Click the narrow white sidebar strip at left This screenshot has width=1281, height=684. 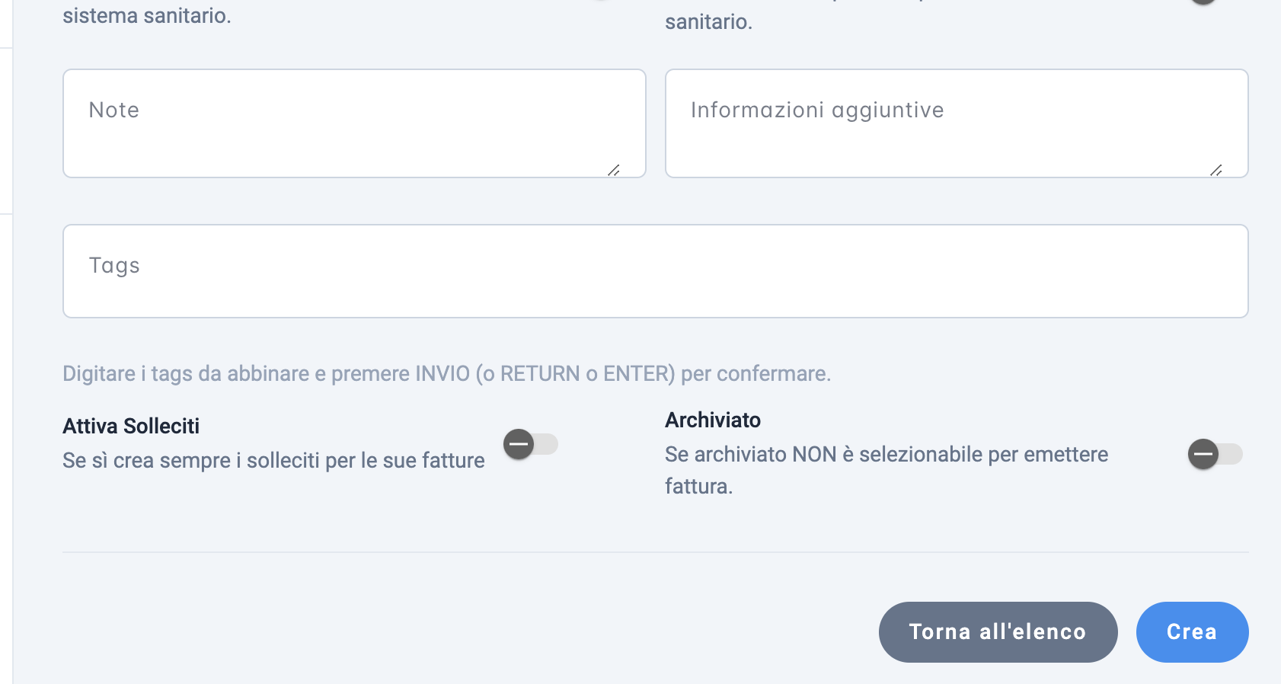(6, 342)
